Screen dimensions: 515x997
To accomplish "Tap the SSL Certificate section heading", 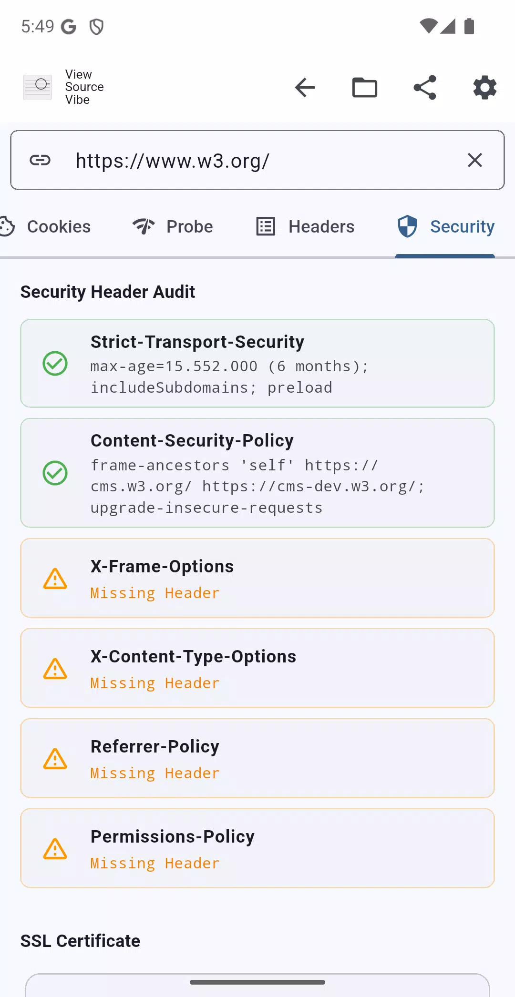I will [80, 941].
